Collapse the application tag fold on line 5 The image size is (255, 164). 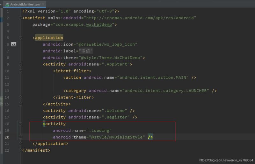(x=20, y=38)
